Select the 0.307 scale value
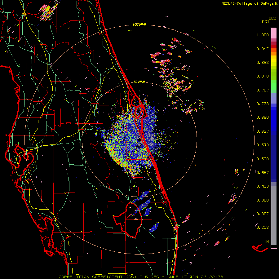Screen dimensions: 279x279 (x=263, y=214)
